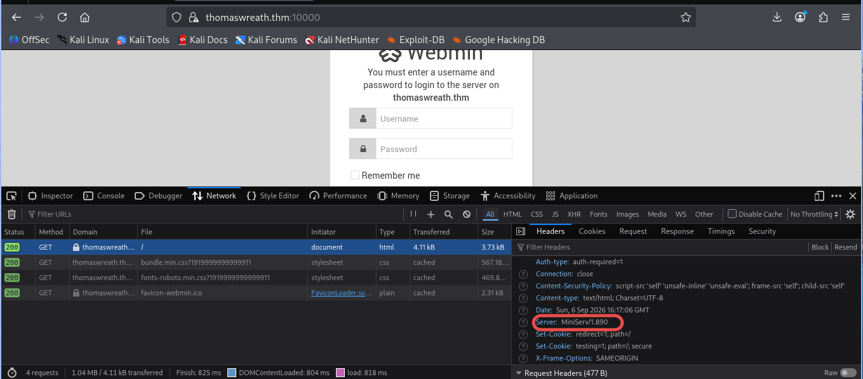Open the Memory tab

pos(398,196)
